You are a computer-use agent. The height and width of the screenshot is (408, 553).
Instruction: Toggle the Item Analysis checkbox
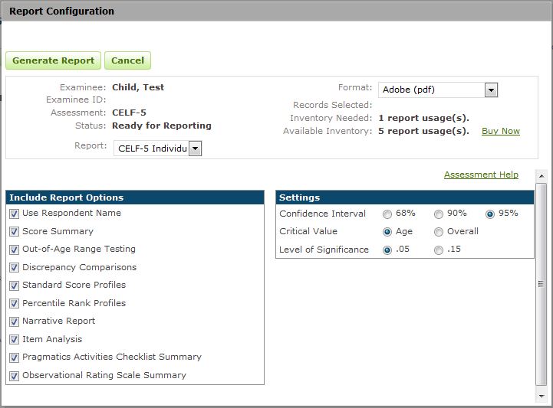(x=15, y=340)
